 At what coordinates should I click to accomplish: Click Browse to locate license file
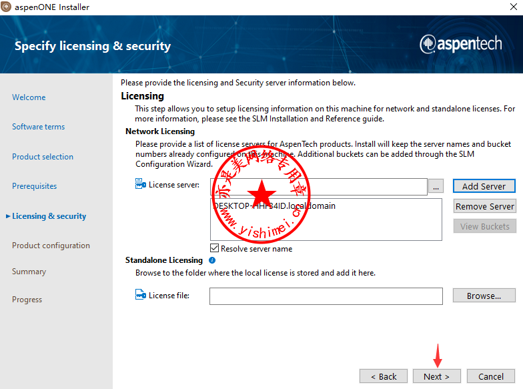pyautogui.click(x=484, y=296)
